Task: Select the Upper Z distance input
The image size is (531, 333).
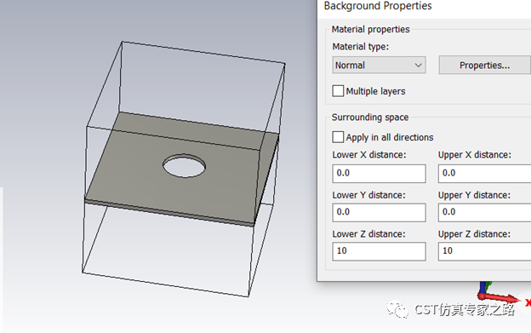Action: (x=484, y=251)
